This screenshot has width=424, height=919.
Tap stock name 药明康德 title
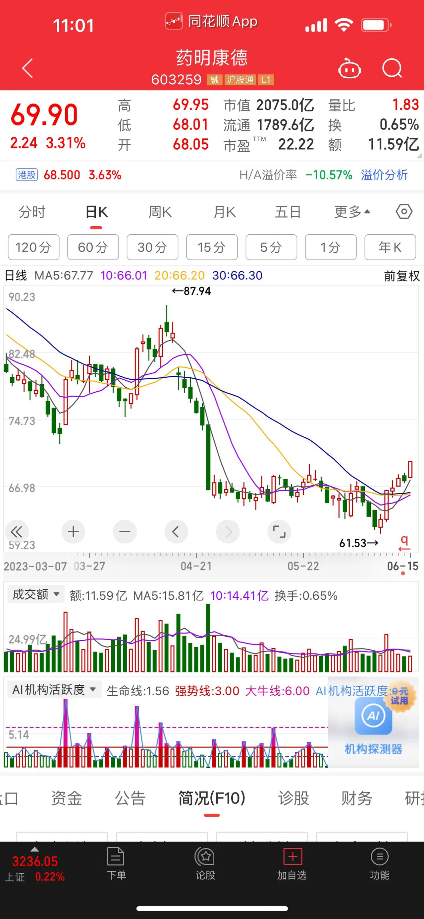click(212, 57)
